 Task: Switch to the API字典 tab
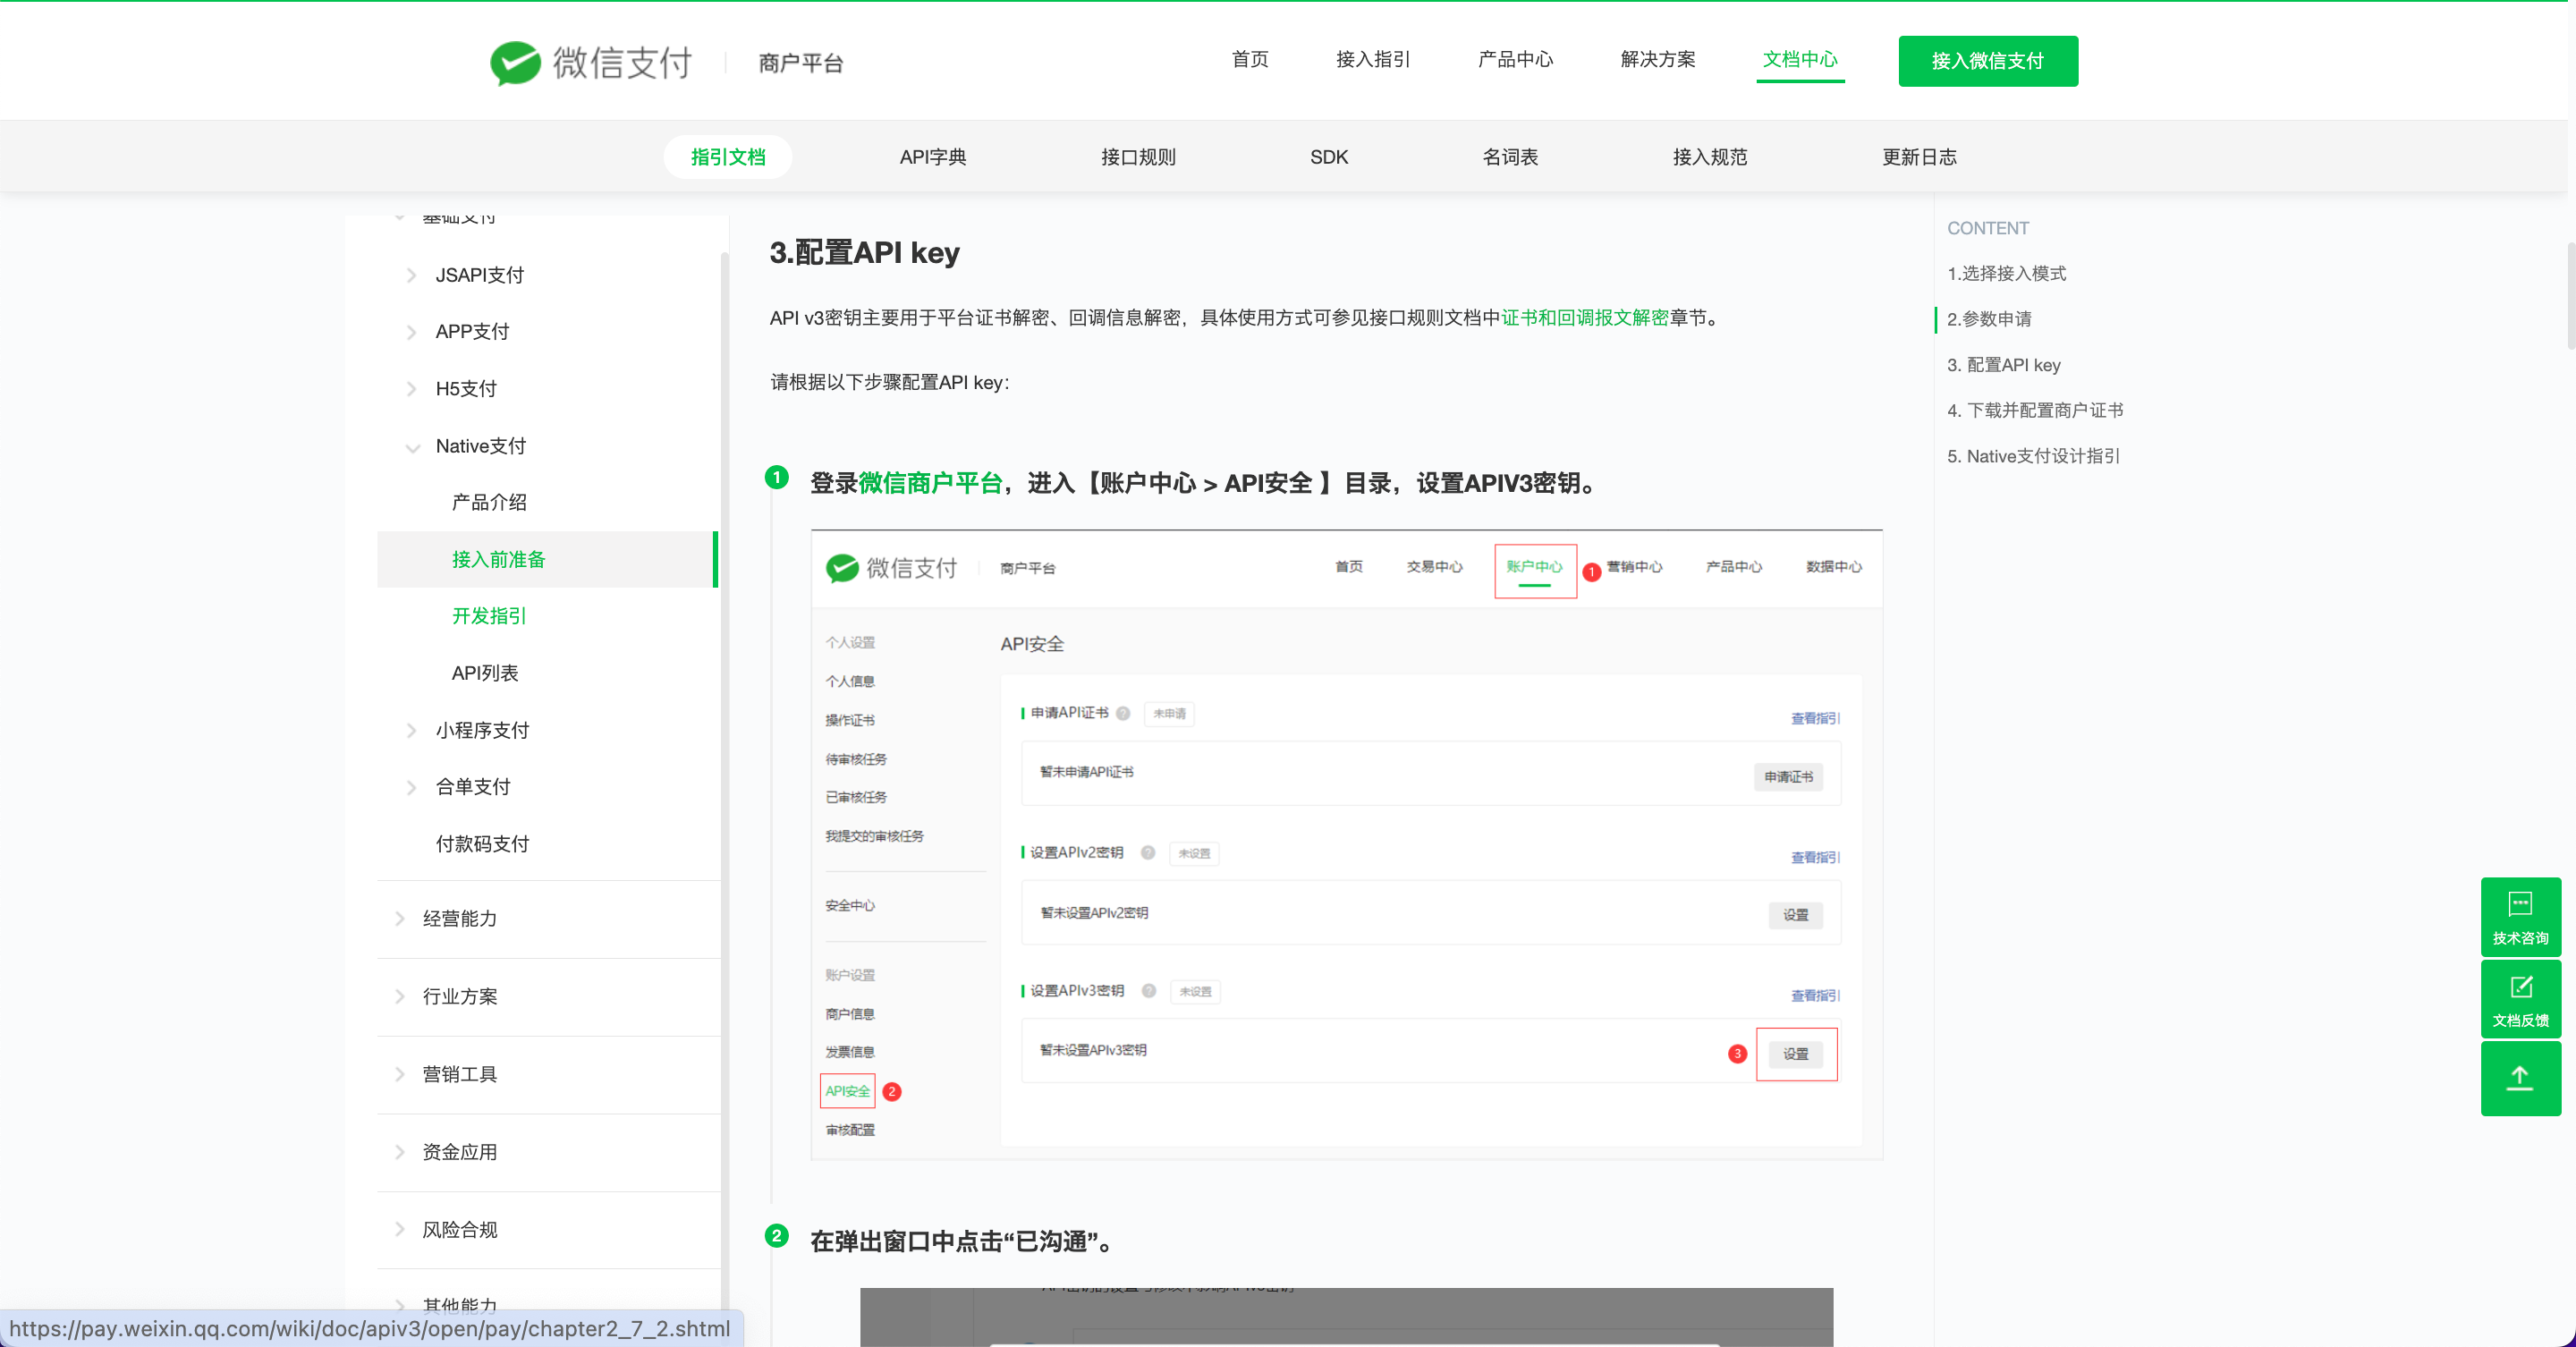[932, 157]
